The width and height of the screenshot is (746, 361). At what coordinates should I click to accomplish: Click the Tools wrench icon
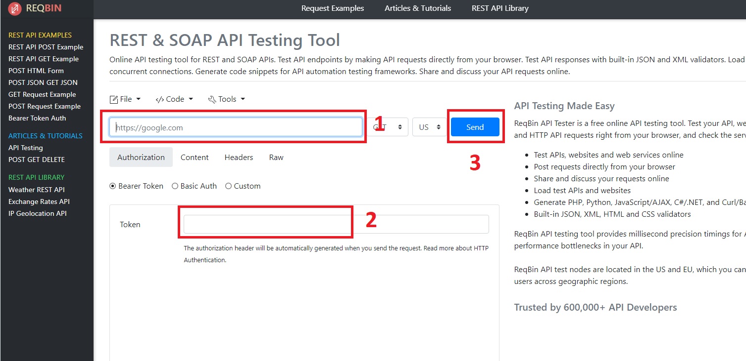pyautogui.click(x=212, y=99)
